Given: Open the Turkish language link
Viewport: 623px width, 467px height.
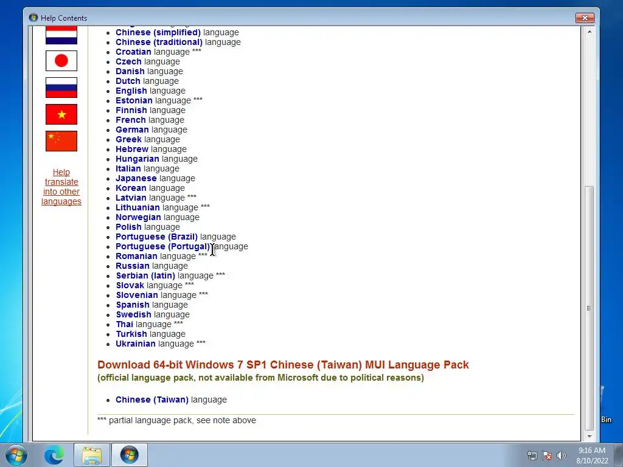Looking at the screenshot, I should [131, 334].
